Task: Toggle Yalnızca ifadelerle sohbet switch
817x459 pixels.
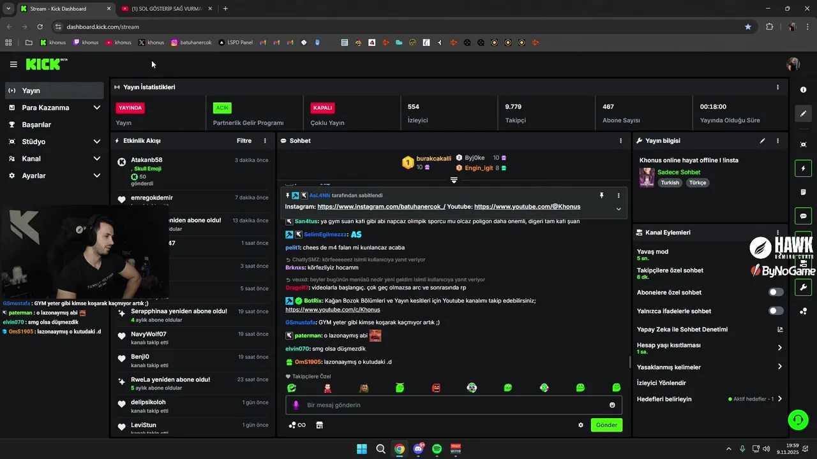Action: (776, 311)
